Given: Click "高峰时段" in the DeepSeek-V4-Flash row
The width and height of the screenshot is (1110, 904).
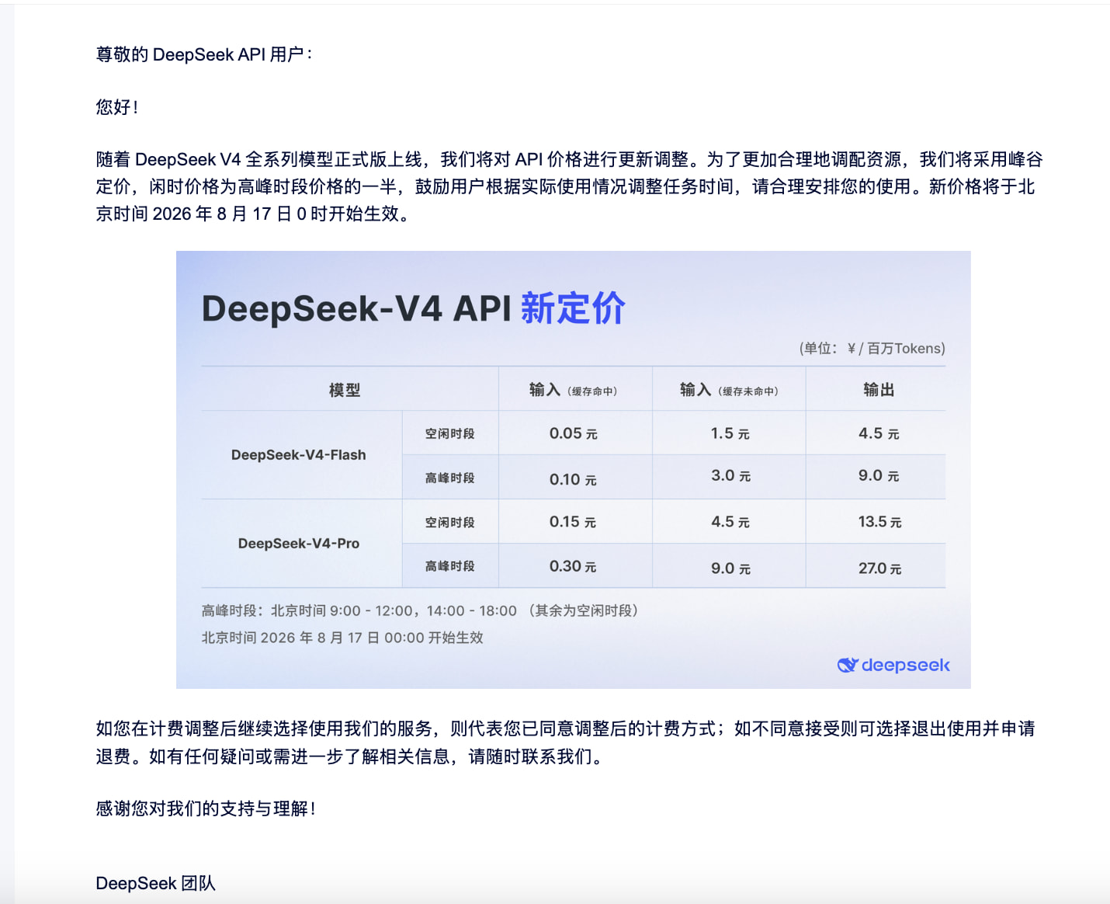Looking at the screenshot, I should (449, 478).
